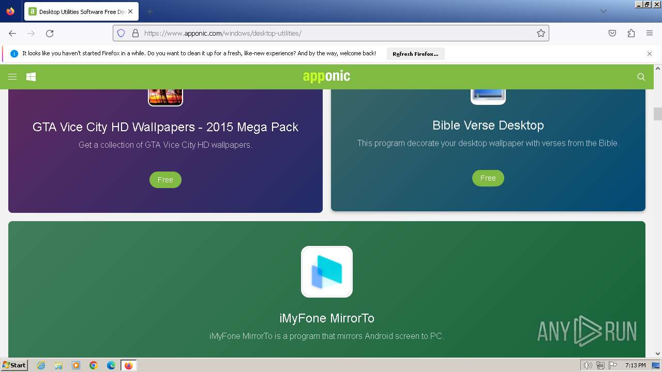662x372 pixels.
Task: Close the Desktop Utilities Software tab
Action: click(130, 11)
